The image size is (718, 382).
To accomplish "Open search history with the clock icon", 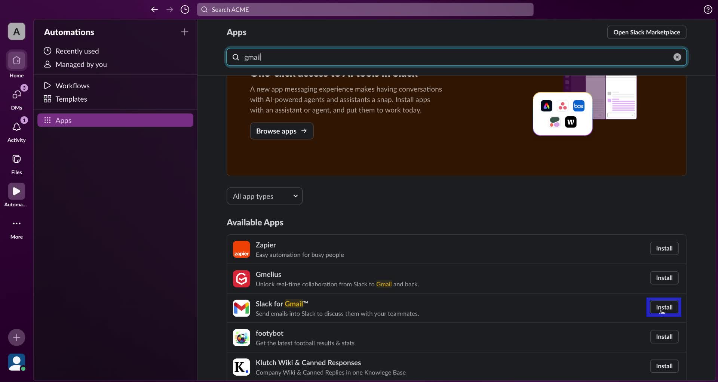I will (x=185, y=10).
